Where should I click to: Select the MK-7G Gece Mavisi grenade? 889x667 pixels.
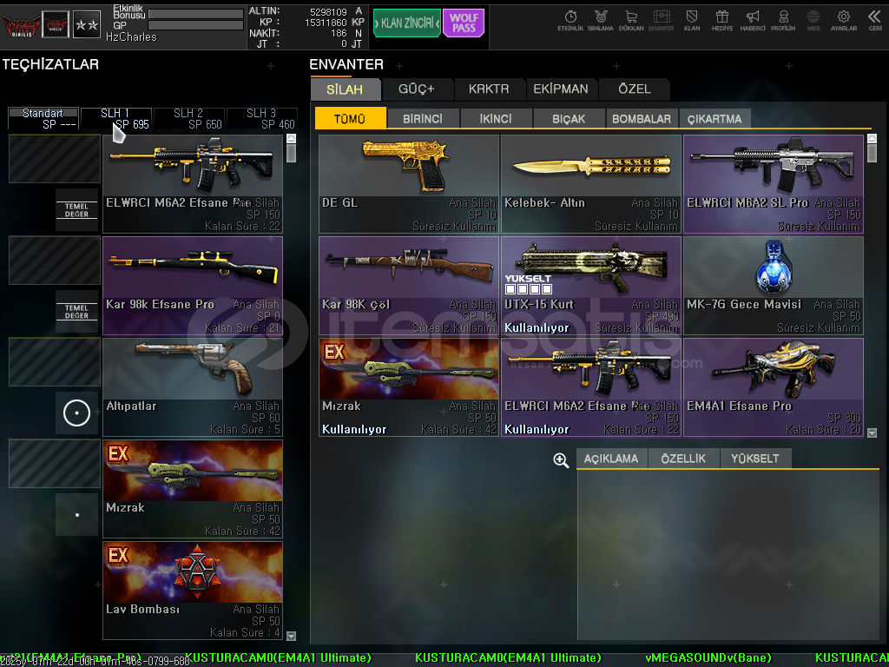[774, 286]
